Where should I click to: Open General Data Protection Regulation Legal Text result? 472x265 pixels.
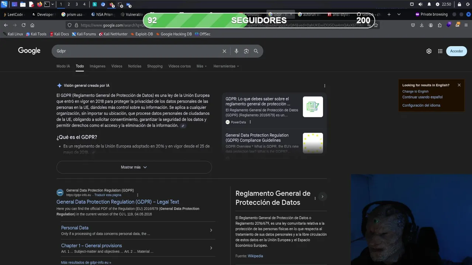[x=118, y=202]
